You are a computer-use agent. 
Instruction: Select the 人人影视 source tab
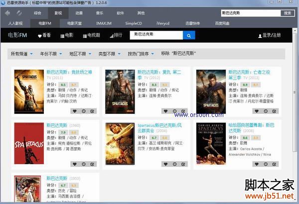pos(15,23)
